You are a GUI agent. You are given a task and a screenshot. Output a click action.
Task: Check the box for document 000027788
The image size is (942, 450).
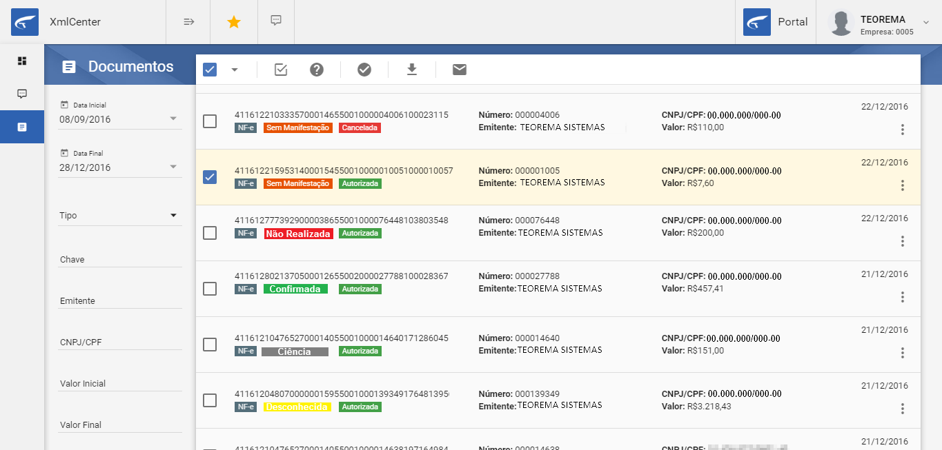point(210,289)
